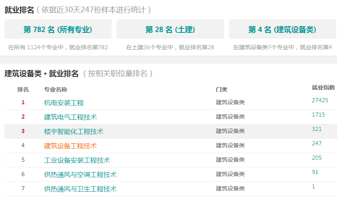Open the 机电安装工程 major link
Image resolution: width=337 pixels, height=197 pixels.
[64, 103]
